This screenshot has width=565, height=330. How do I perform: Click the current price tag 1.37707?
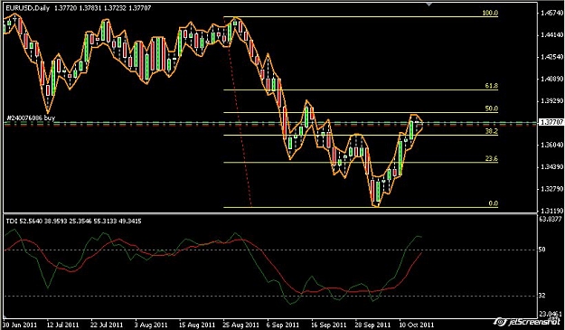tap(551, 123)
